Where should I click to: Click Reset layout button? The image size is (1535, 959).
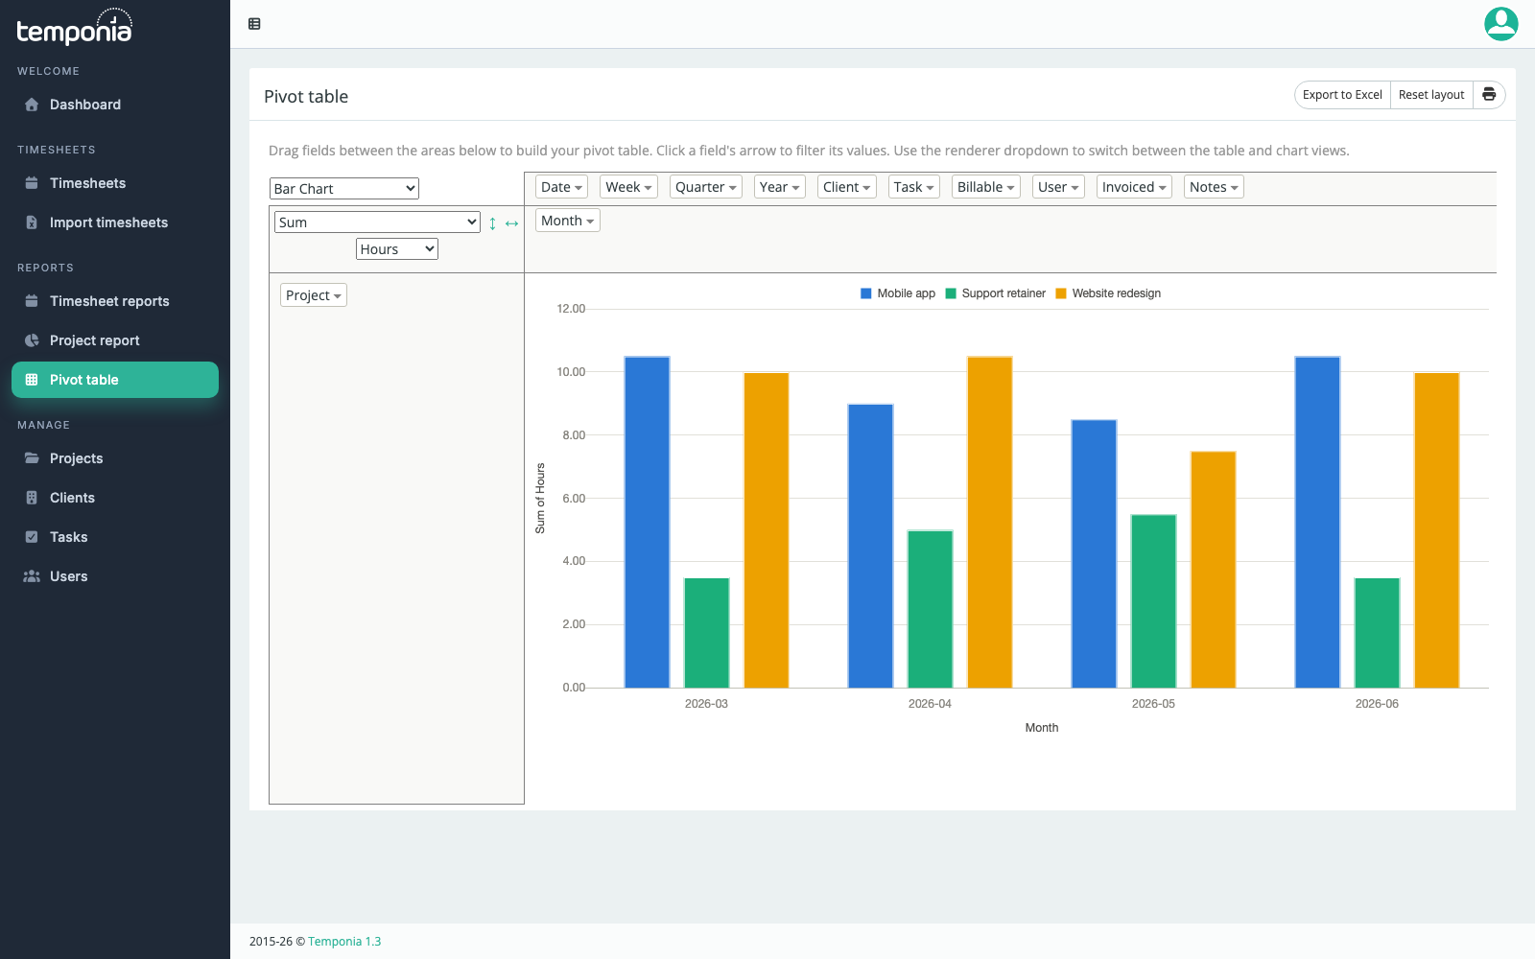[x=1431, y=95]
